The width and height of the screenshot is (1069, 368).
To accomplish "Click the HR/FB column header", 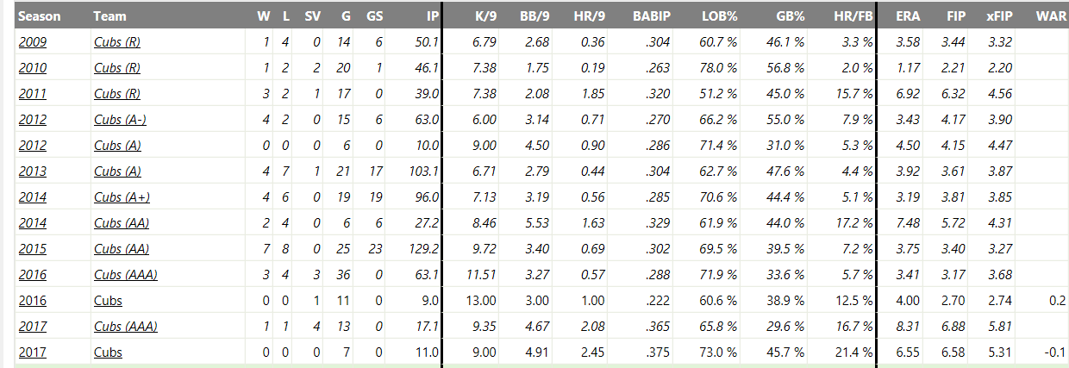I will (853, 16).
